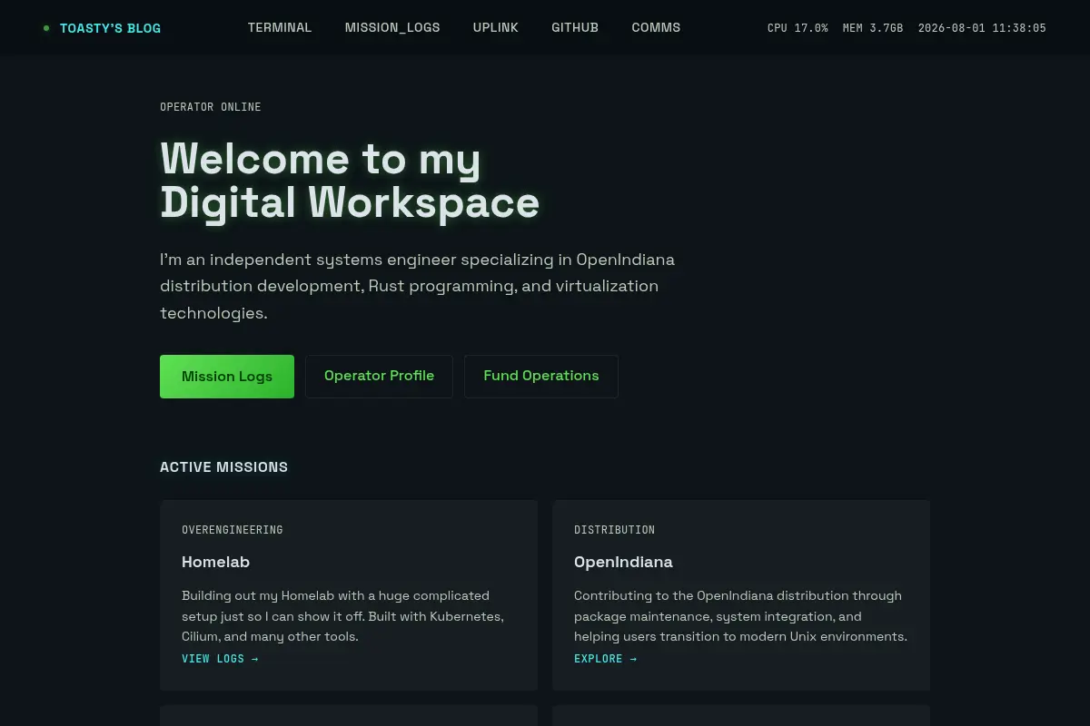Open the COMMS nav item
This screenshot has height=726, width=1090.
656,27
